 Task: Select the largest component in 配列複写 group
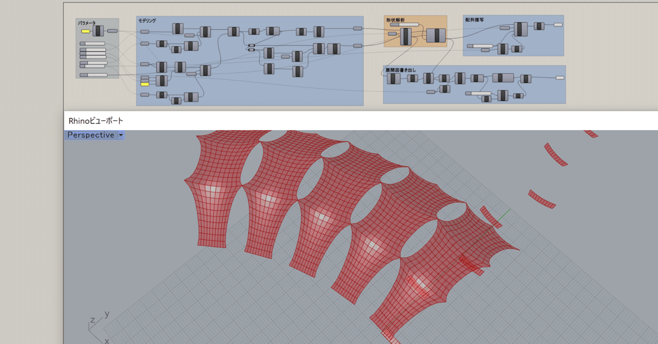(520, 29)
